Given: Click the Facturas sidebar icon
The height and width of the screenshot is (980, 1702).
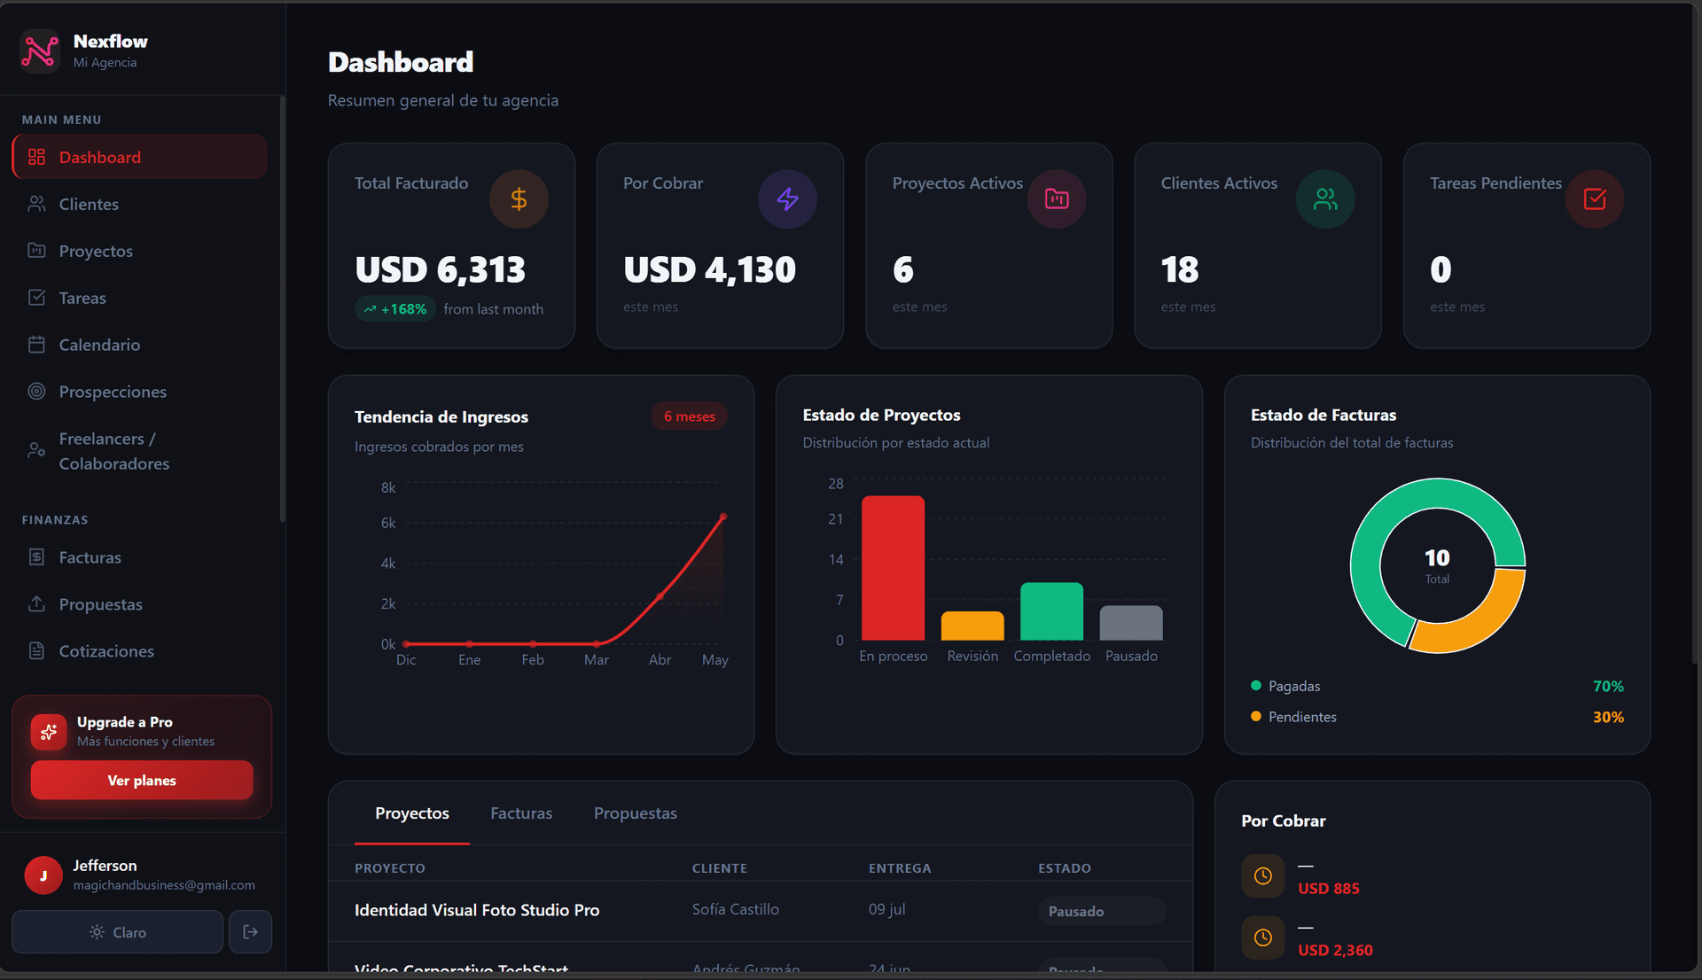Looking at the screenshot, I should 36,557.
